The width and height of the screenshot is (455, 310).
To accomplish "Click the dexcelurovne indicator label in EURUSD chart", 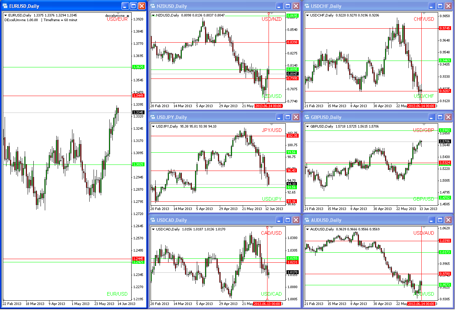I will coord(115,16).
